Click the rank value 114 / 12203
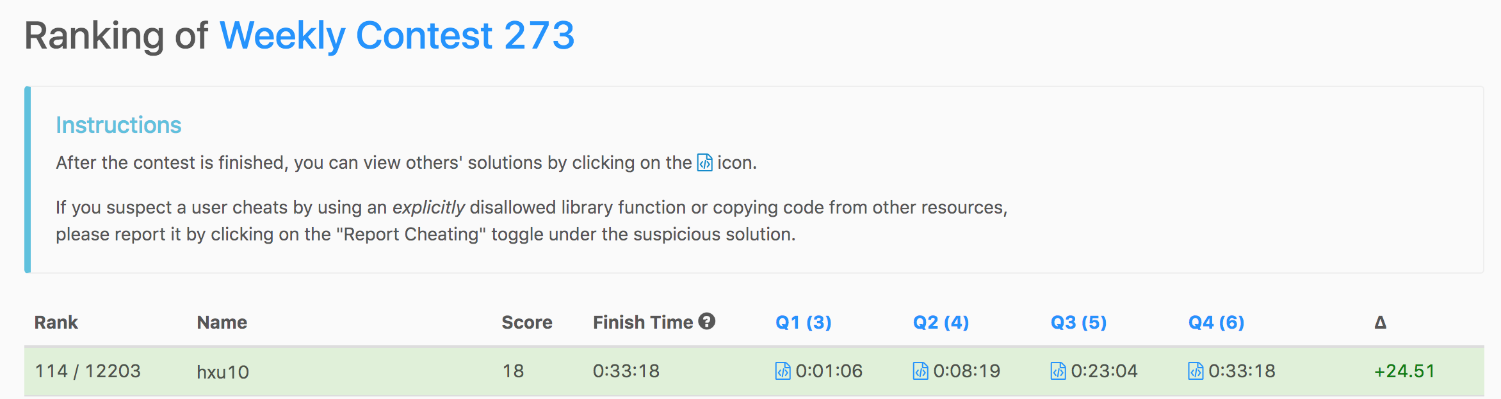This screenshot has width=1501, height=399. [88, 371]
